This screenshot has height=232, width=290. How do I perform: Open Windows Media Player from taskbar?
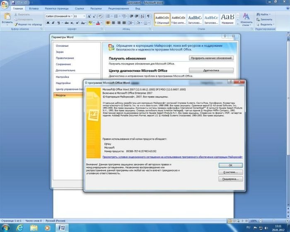[x=48, y=228]
